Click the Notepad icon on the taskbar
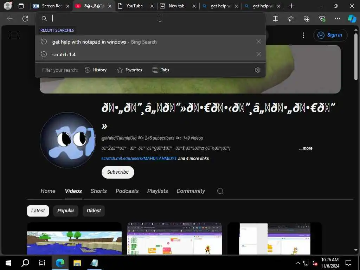 point(94,263)
